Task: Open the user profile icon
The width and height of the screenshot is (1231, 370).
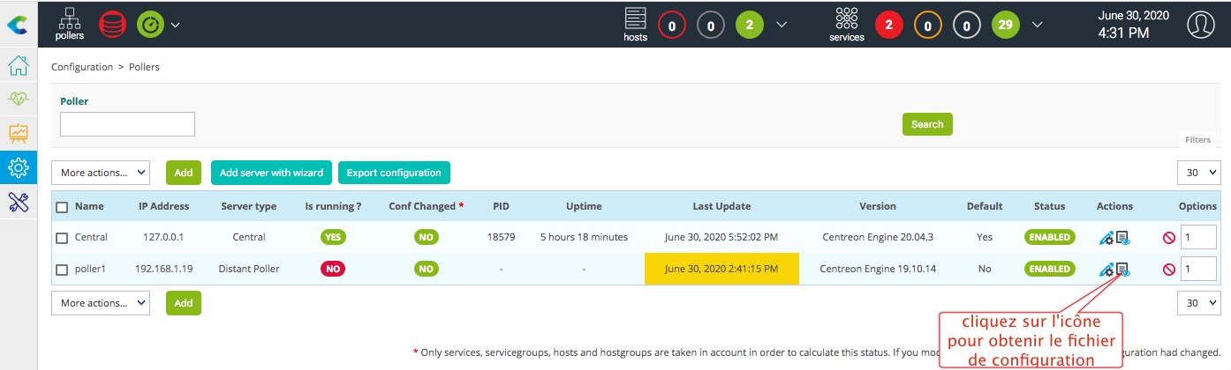Action: (1199, 25)
